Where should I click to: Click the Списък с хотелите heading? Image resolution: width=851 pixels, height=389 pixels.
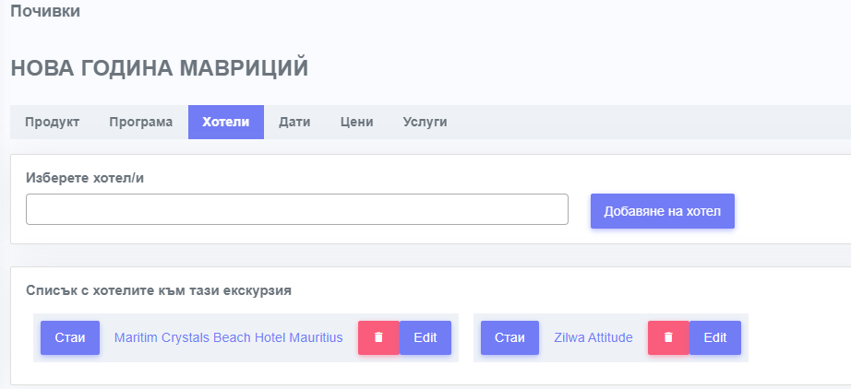click(159, 289)
